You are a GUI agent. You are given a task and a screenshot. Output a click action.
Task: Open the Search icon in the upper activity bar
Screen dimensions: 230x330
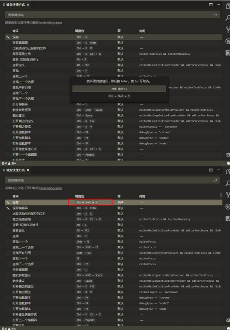[x=228, y=18]
